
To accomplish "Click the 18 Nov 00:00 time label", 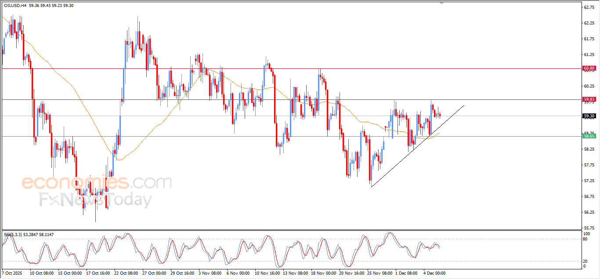I will pyautogui.click(x=323, y=273).
